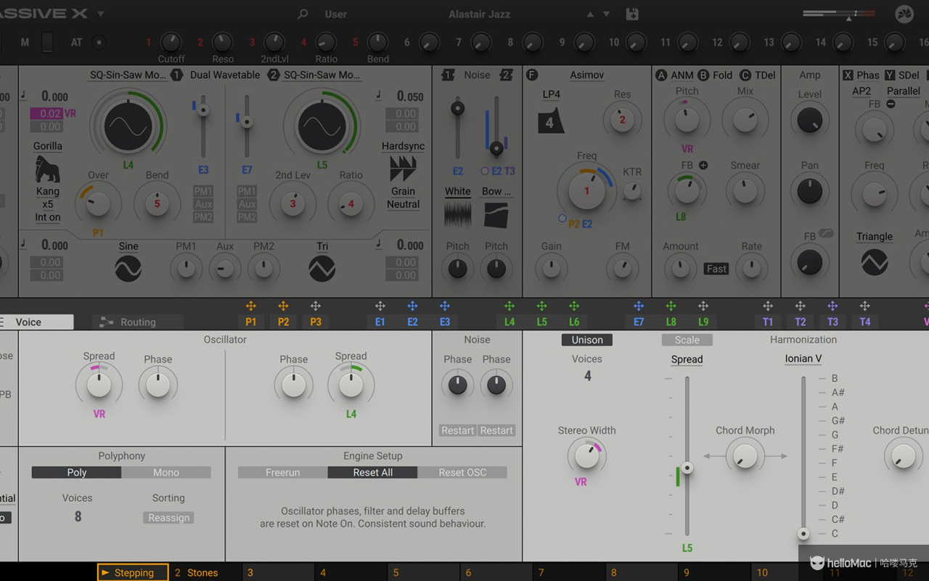Screen dimensions: 929x581
Task: Click the harmonization scale slider handle
Action: pyautogui.click(x=803, y=534)
